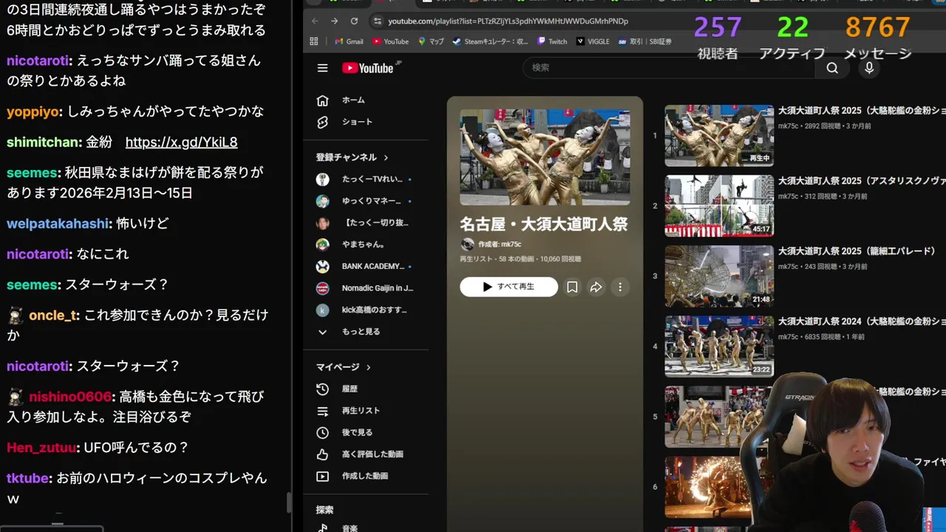Click the chat panel scrollbar

click(x=290, y=503)
